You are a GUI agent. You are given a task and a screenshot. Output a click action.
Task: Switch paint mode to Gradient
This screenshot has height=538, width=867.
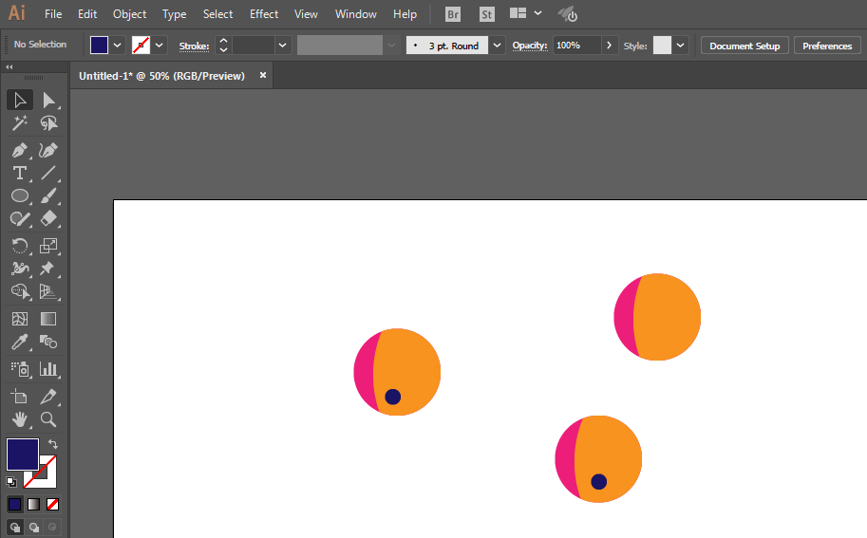(34, 504)
